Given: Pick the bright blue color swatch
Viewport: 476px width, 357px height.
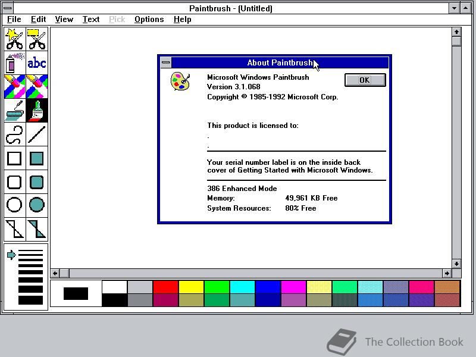Looking at the screenshot, I should pos(268,287).
